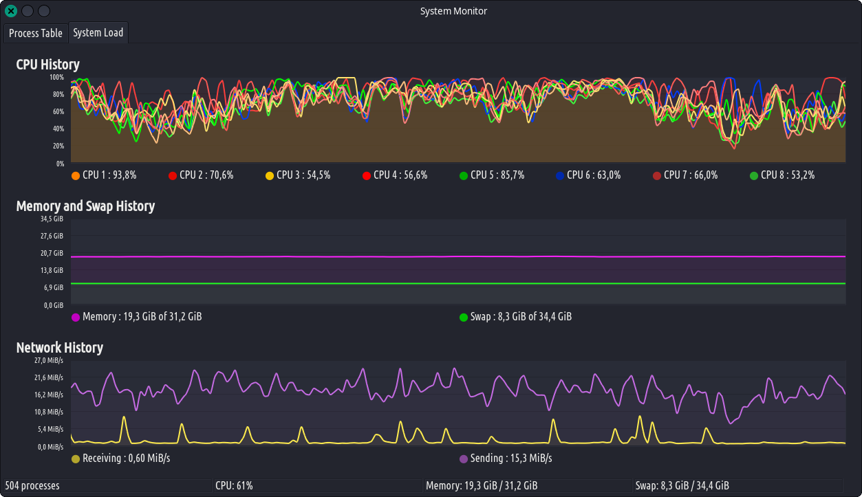Click the CPU History heading
Image resolution: width=862 pixels, height=497 pixels.
coord(48,65)
